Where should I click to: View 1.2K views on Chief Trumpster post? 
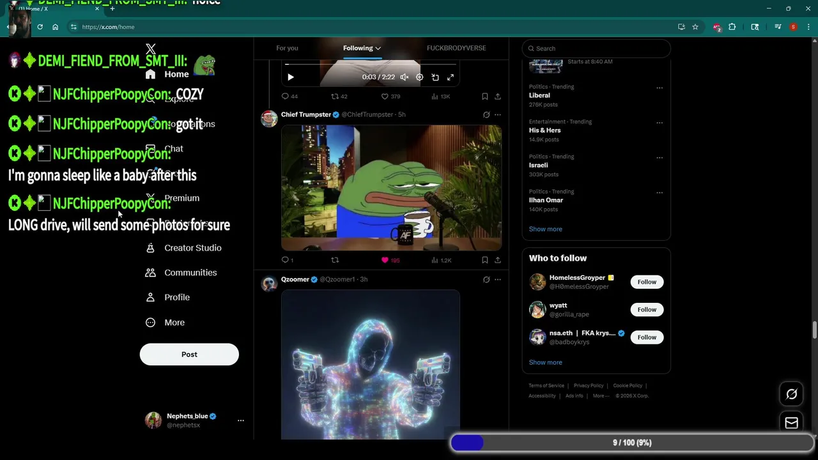click(x=441, y=260)
